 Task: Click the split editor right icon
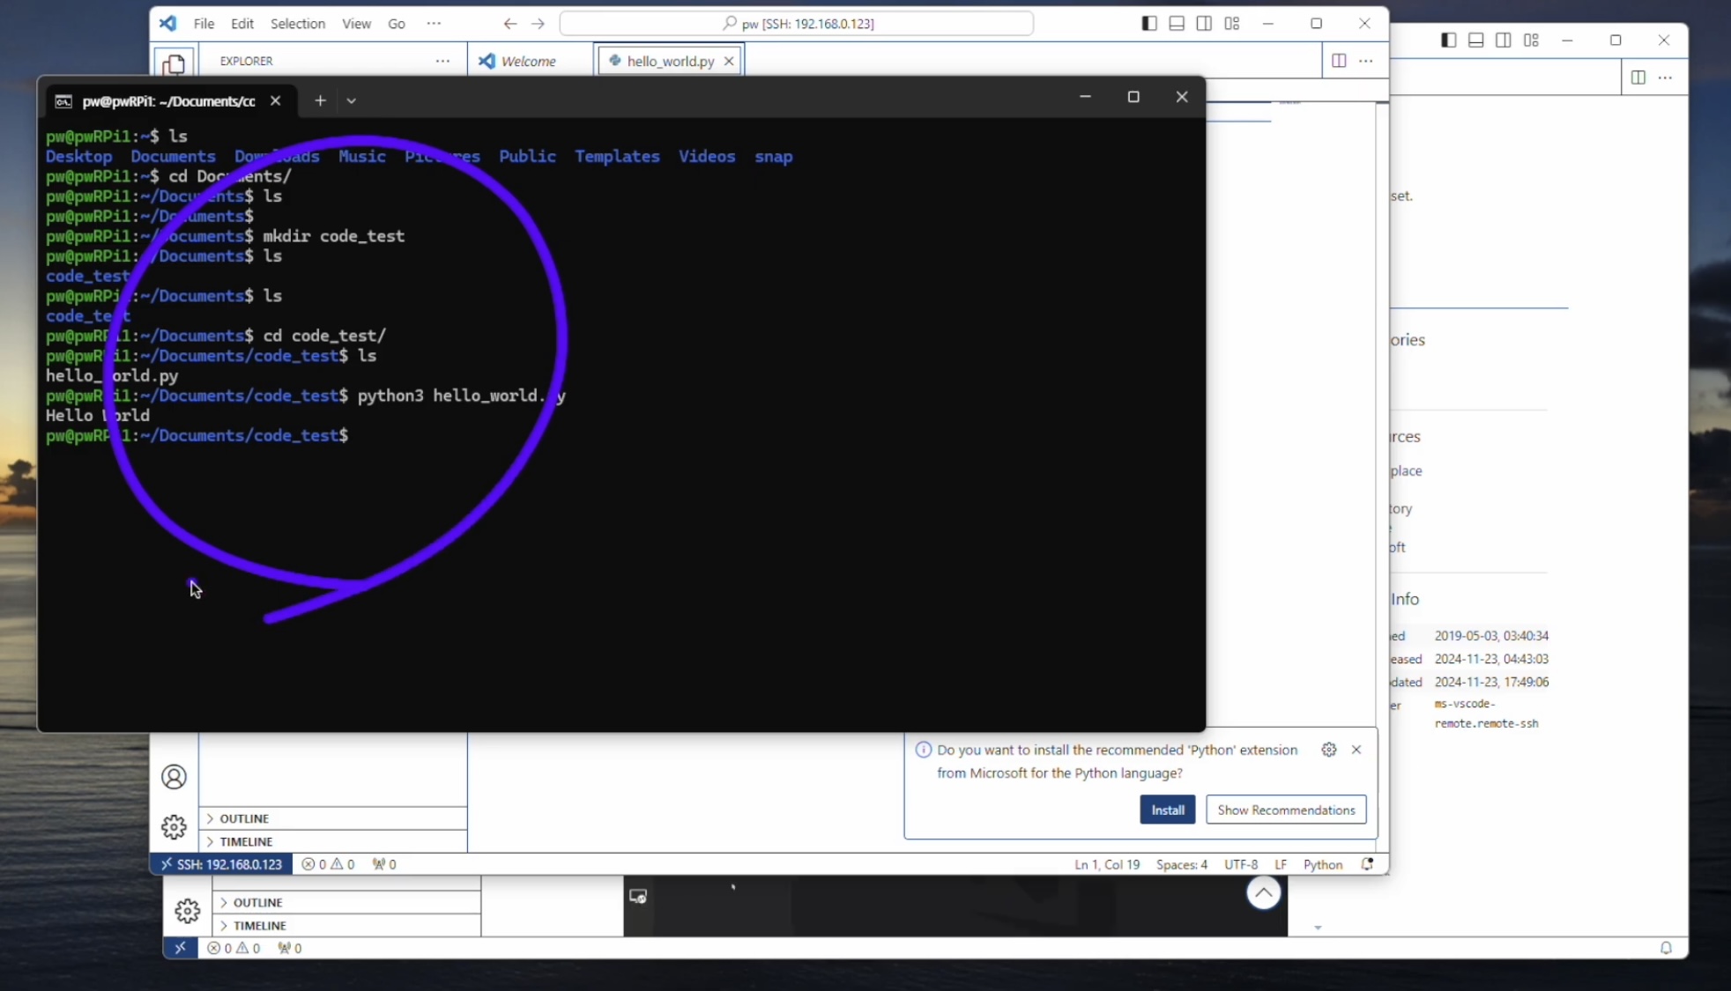click(x=1338, y=61)
